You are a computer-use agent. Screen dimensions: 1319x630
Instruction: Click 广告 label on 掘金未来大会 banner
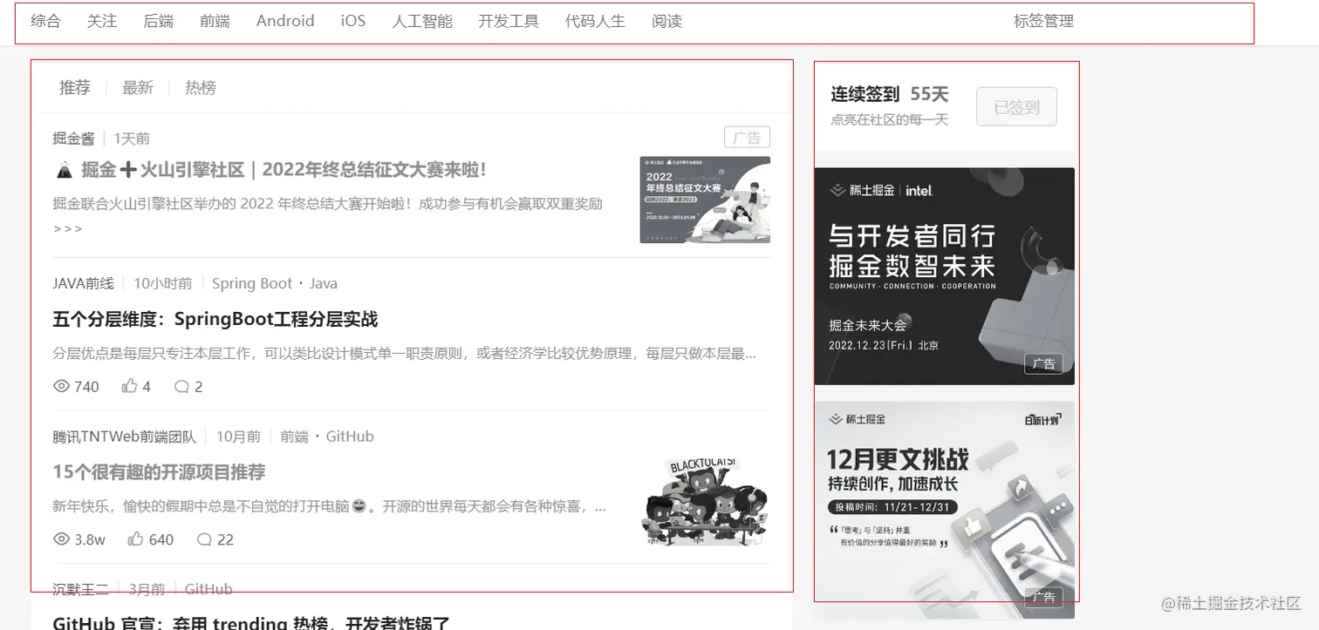1043,363
